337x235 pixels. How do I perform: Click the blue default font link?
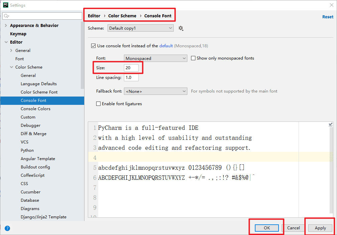[x=166, y=46]
